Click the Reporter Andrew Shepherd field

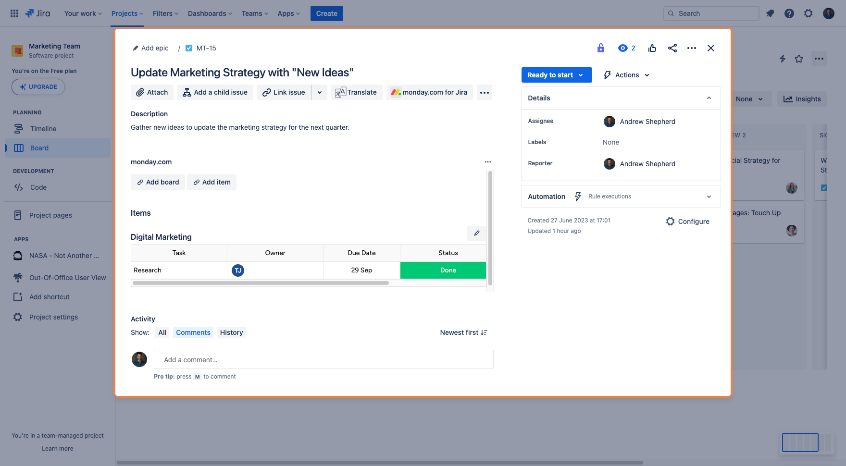[639, 164]
